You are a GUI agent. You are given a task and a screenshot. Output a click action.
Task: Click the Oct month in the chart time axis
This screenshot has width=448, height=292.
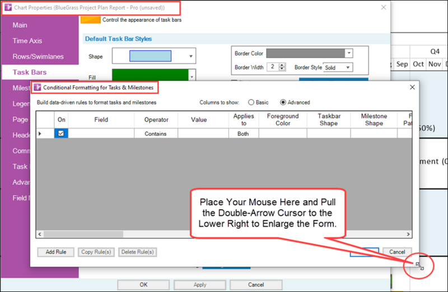tap(418, 64)
